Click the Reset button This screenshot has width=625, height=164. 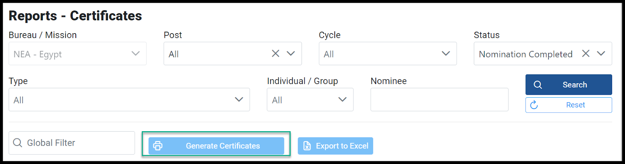coord(569,105)
